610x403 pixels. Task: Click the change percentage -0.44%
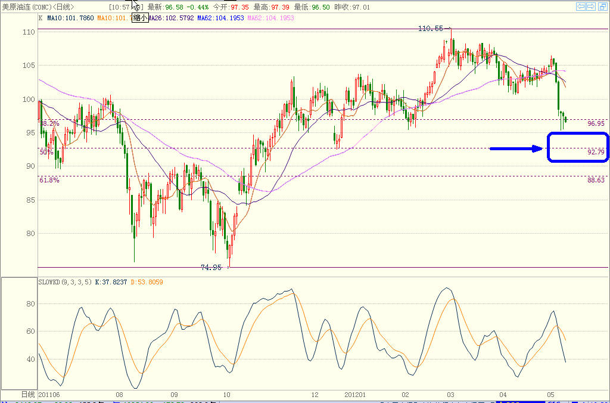[197, 7]
